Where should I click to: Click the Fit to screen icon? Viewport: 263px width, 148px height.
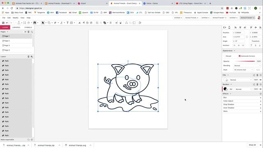[25, 23]
